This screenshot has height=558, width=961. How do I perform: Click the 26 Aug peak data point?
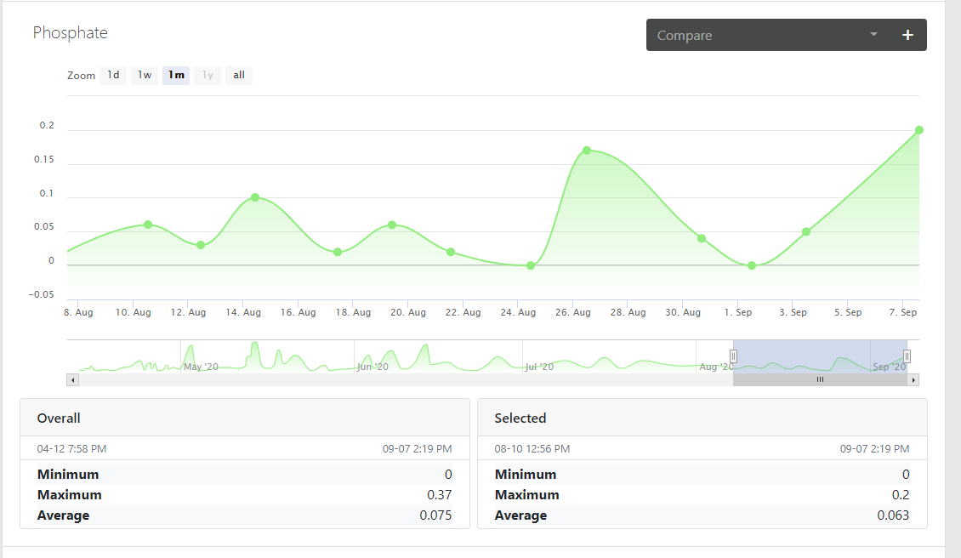pyautogui.click(x=587, y=151)
